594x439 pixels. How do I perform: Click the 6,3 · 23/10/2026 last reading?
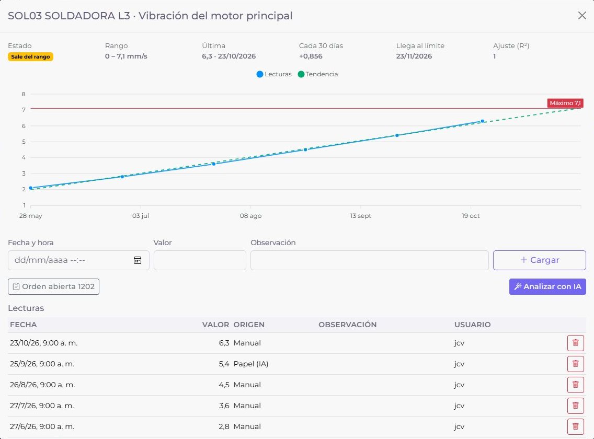coord(229,56)
